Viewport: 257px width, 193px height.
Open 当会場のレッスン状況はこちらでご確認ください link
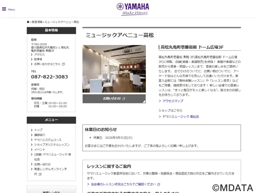click(123, 184)
